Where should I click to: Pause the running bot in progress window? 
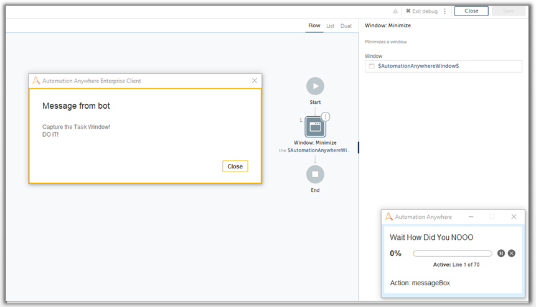click(501, 253)
